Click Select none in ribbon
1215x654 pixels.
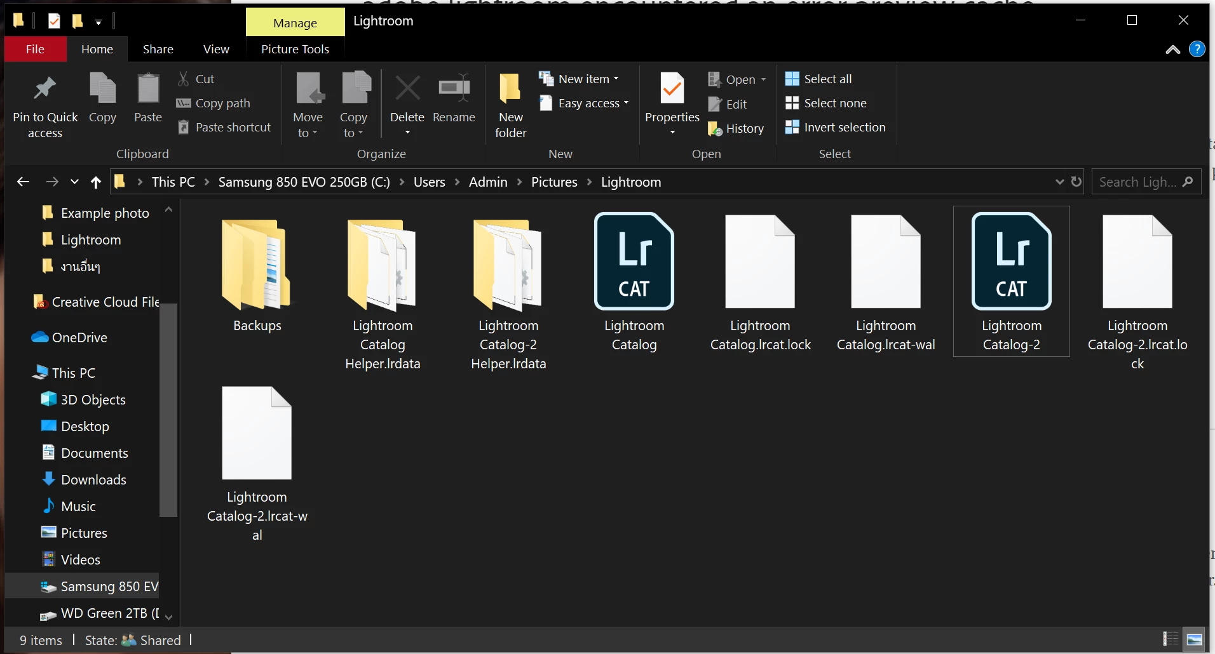pyautogui.click(x=825, y=103)
